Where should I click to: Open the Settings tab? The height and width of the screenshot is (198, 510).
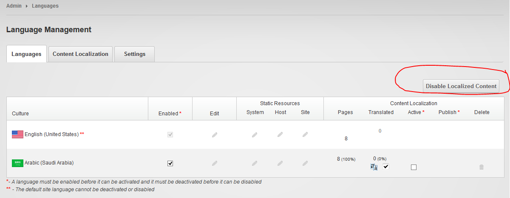point(135,54)
